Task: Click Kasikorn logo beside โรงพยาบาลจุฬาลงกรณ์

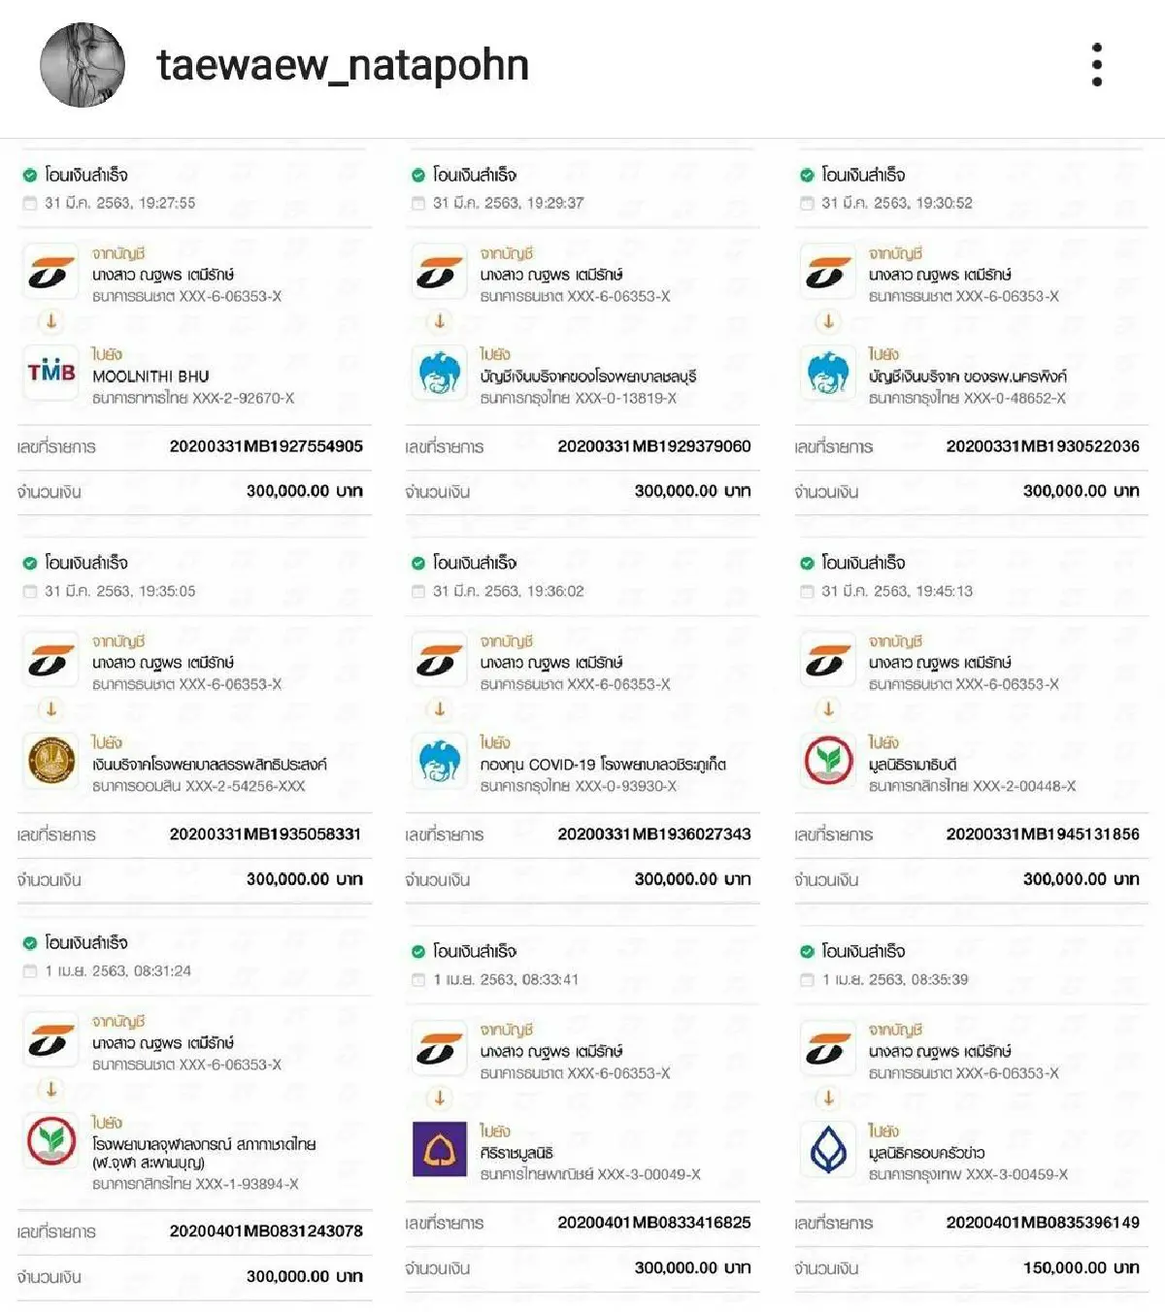Action: click(51, 1140)
